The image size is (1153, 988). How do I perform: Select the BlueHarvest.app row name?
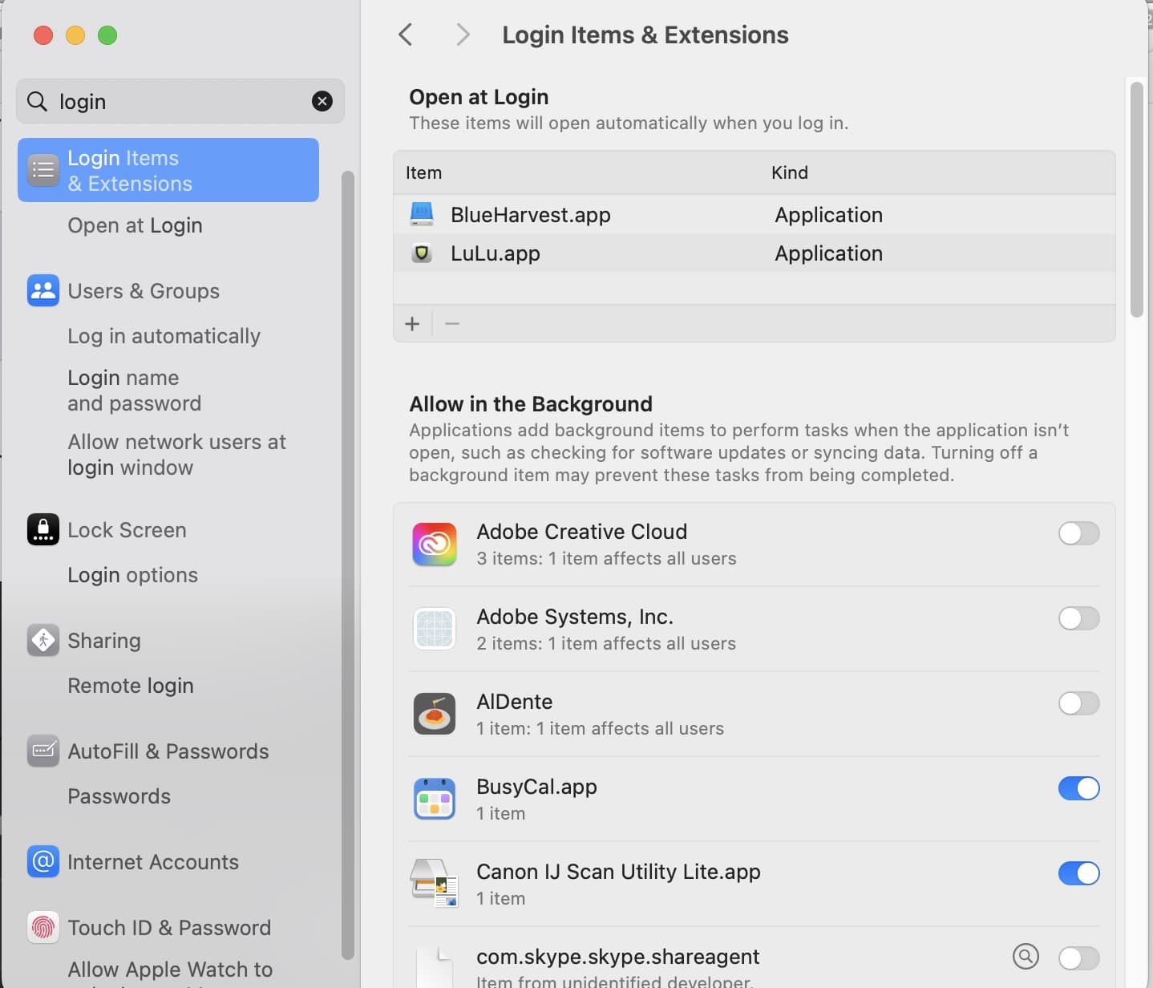(x=531, y=215)
